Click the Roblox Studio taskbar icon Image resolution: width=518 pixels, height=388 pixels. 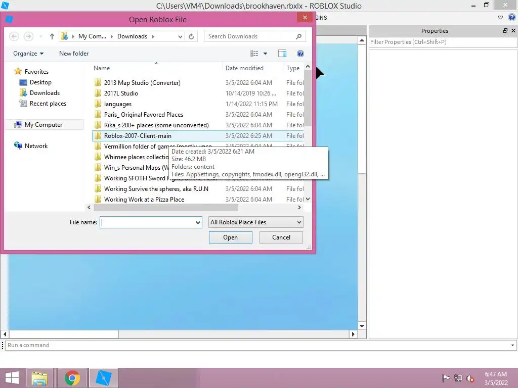click(x=104, y=378)
